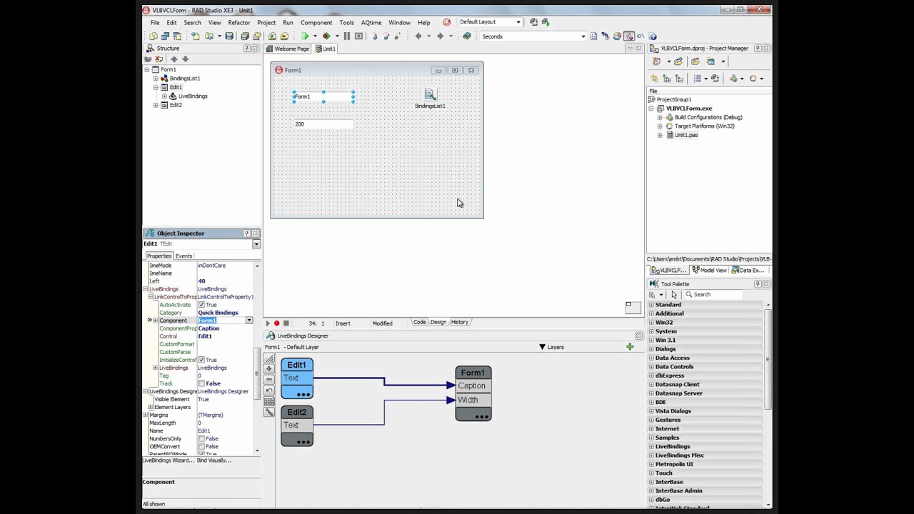Click the edit box showing 200 on the form
Screen dimensions: 914x514
tap(323, 124)
